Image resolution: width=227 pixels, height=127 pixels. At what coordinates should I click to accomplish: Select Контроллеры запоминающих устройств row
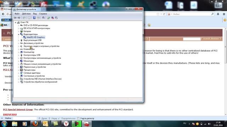[42, 58]
